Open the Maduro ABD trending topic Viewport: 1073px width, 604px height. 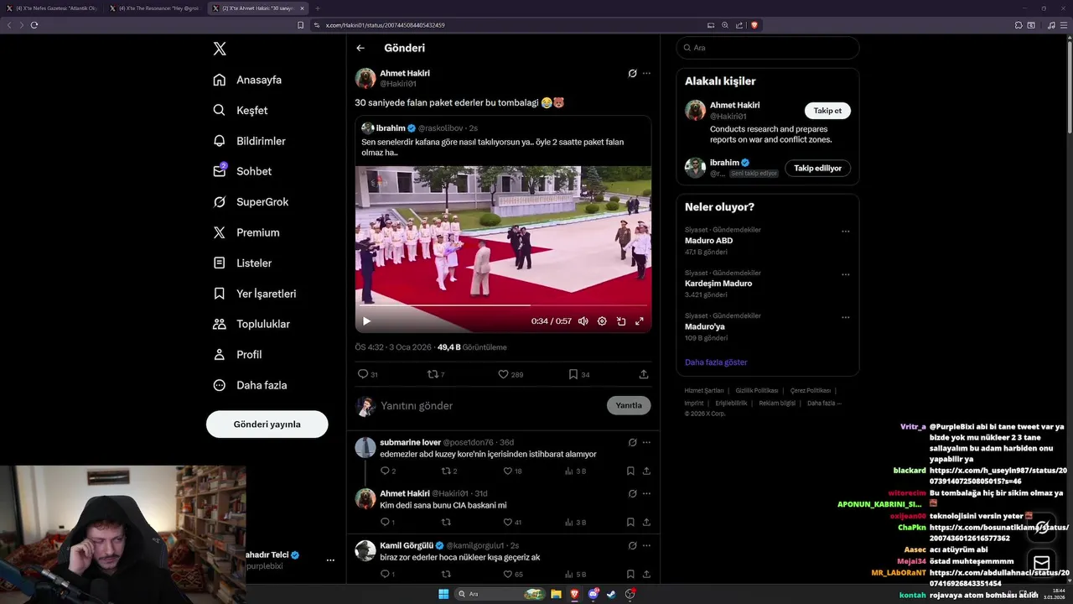(708, 241)
